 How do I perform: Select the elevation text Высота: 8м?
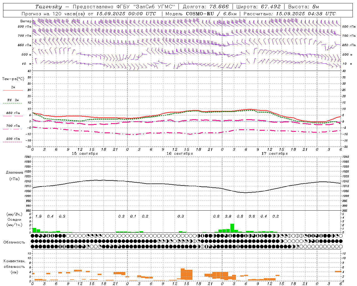point(303,7)
